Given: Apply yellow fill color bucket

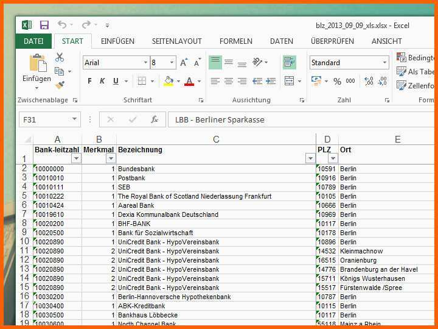Looking at the screenshot, I should pyautogui.click(x=168, y=81).
